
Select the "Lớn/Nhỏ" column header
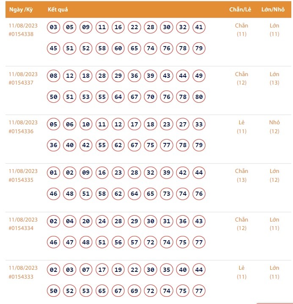274,9
